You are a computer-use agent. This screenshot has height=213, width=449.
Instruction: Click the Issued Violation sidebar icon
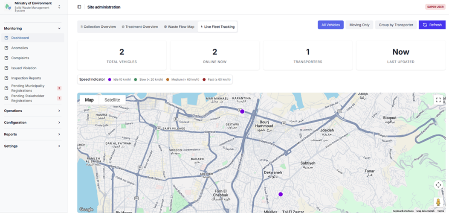6,68
